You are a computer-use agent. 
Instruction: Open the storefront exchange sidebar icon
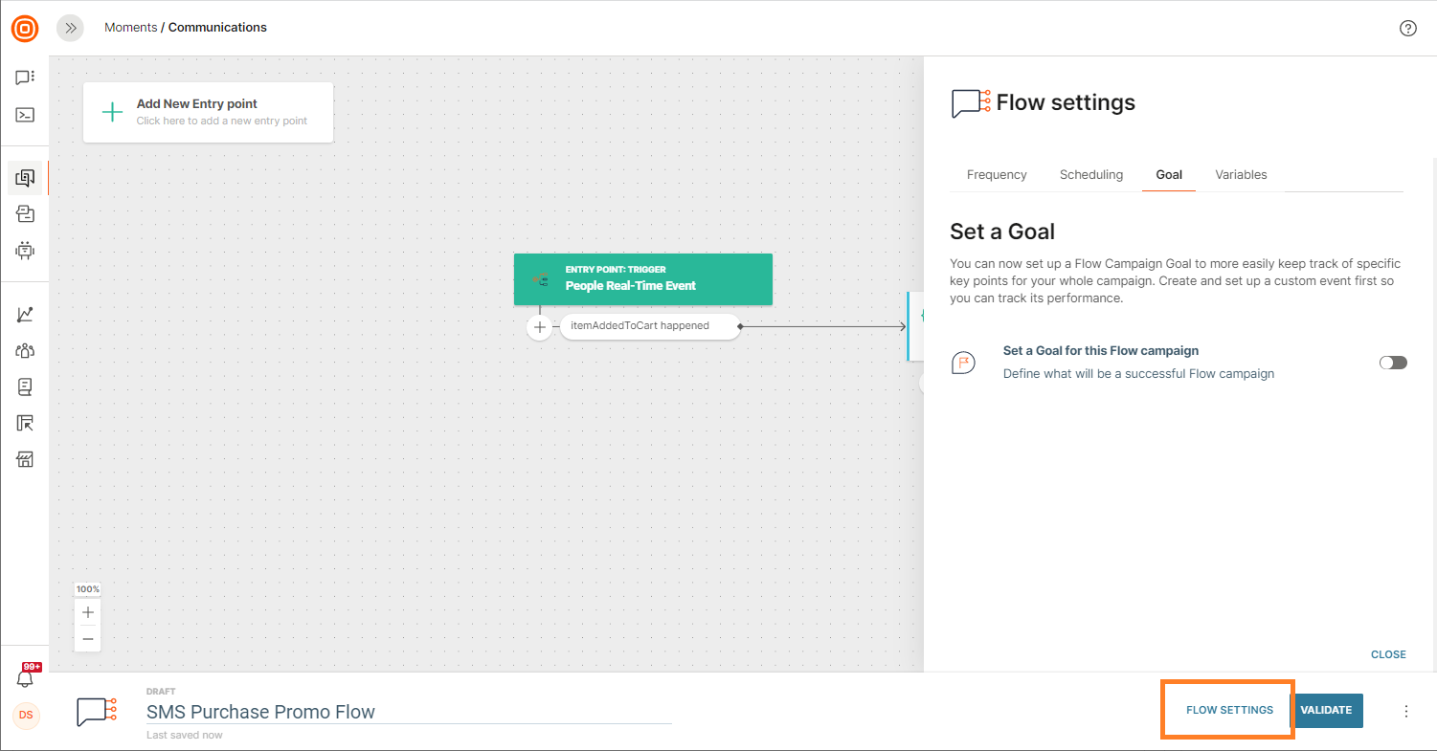tap(25, 460)
